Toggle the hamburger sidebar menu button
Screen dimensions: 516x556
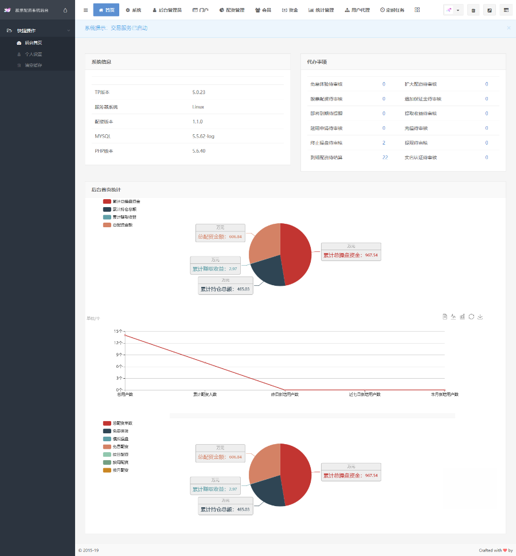pos(85,10)
